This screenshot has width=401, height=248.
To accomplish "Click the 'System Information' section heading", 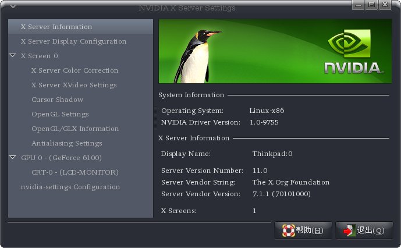I will (191, 95).
